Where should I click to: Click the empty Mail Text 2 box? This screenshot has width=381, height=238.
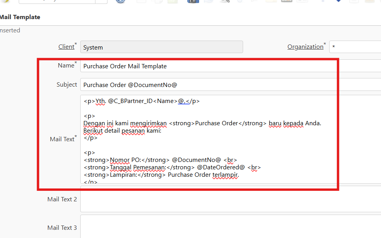coord(230,199)
